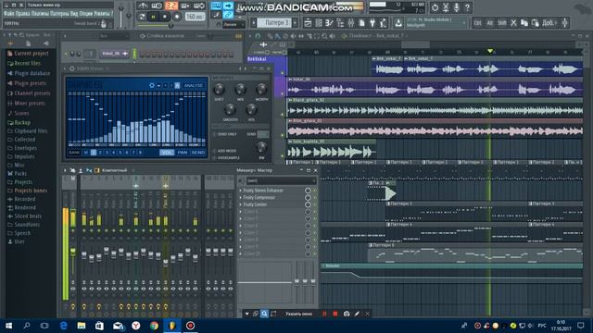The height and width of the screenshot is (333, 593).
Task: Open Chrome from the taskbar
Action: tap(154, 326)
